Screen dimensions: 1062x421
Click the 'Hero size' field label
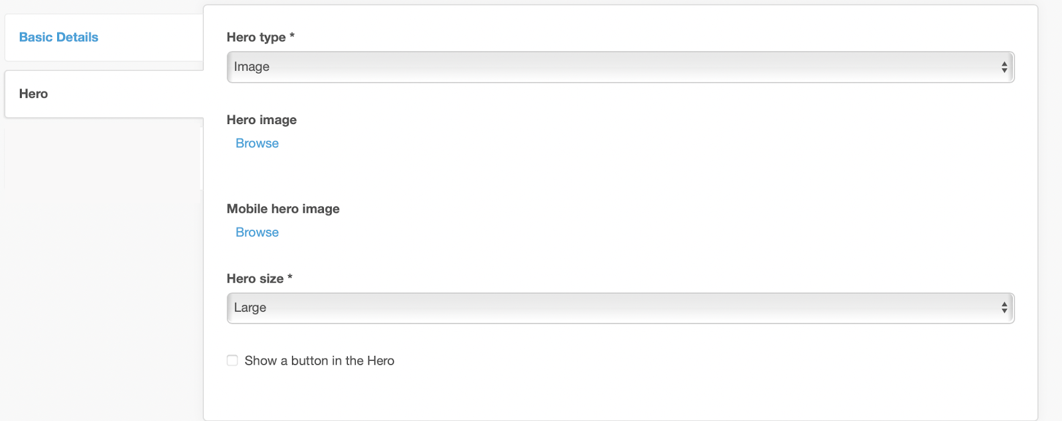[x=255, y=278]
